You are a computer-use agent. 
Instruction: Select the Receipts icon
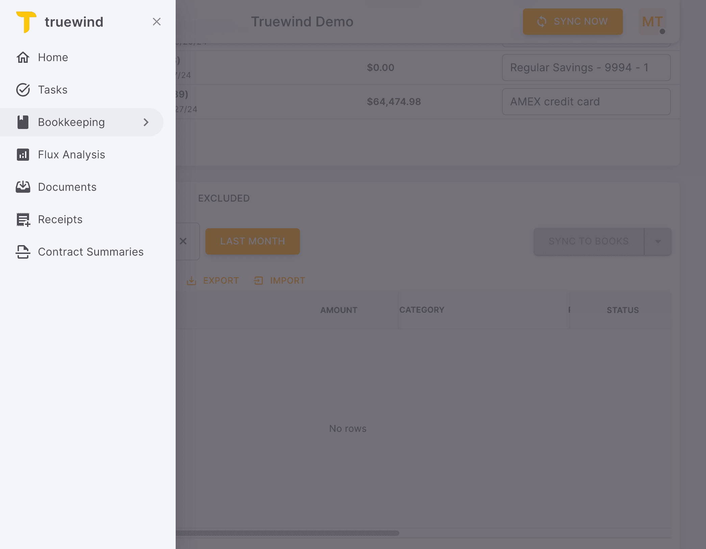23,219
